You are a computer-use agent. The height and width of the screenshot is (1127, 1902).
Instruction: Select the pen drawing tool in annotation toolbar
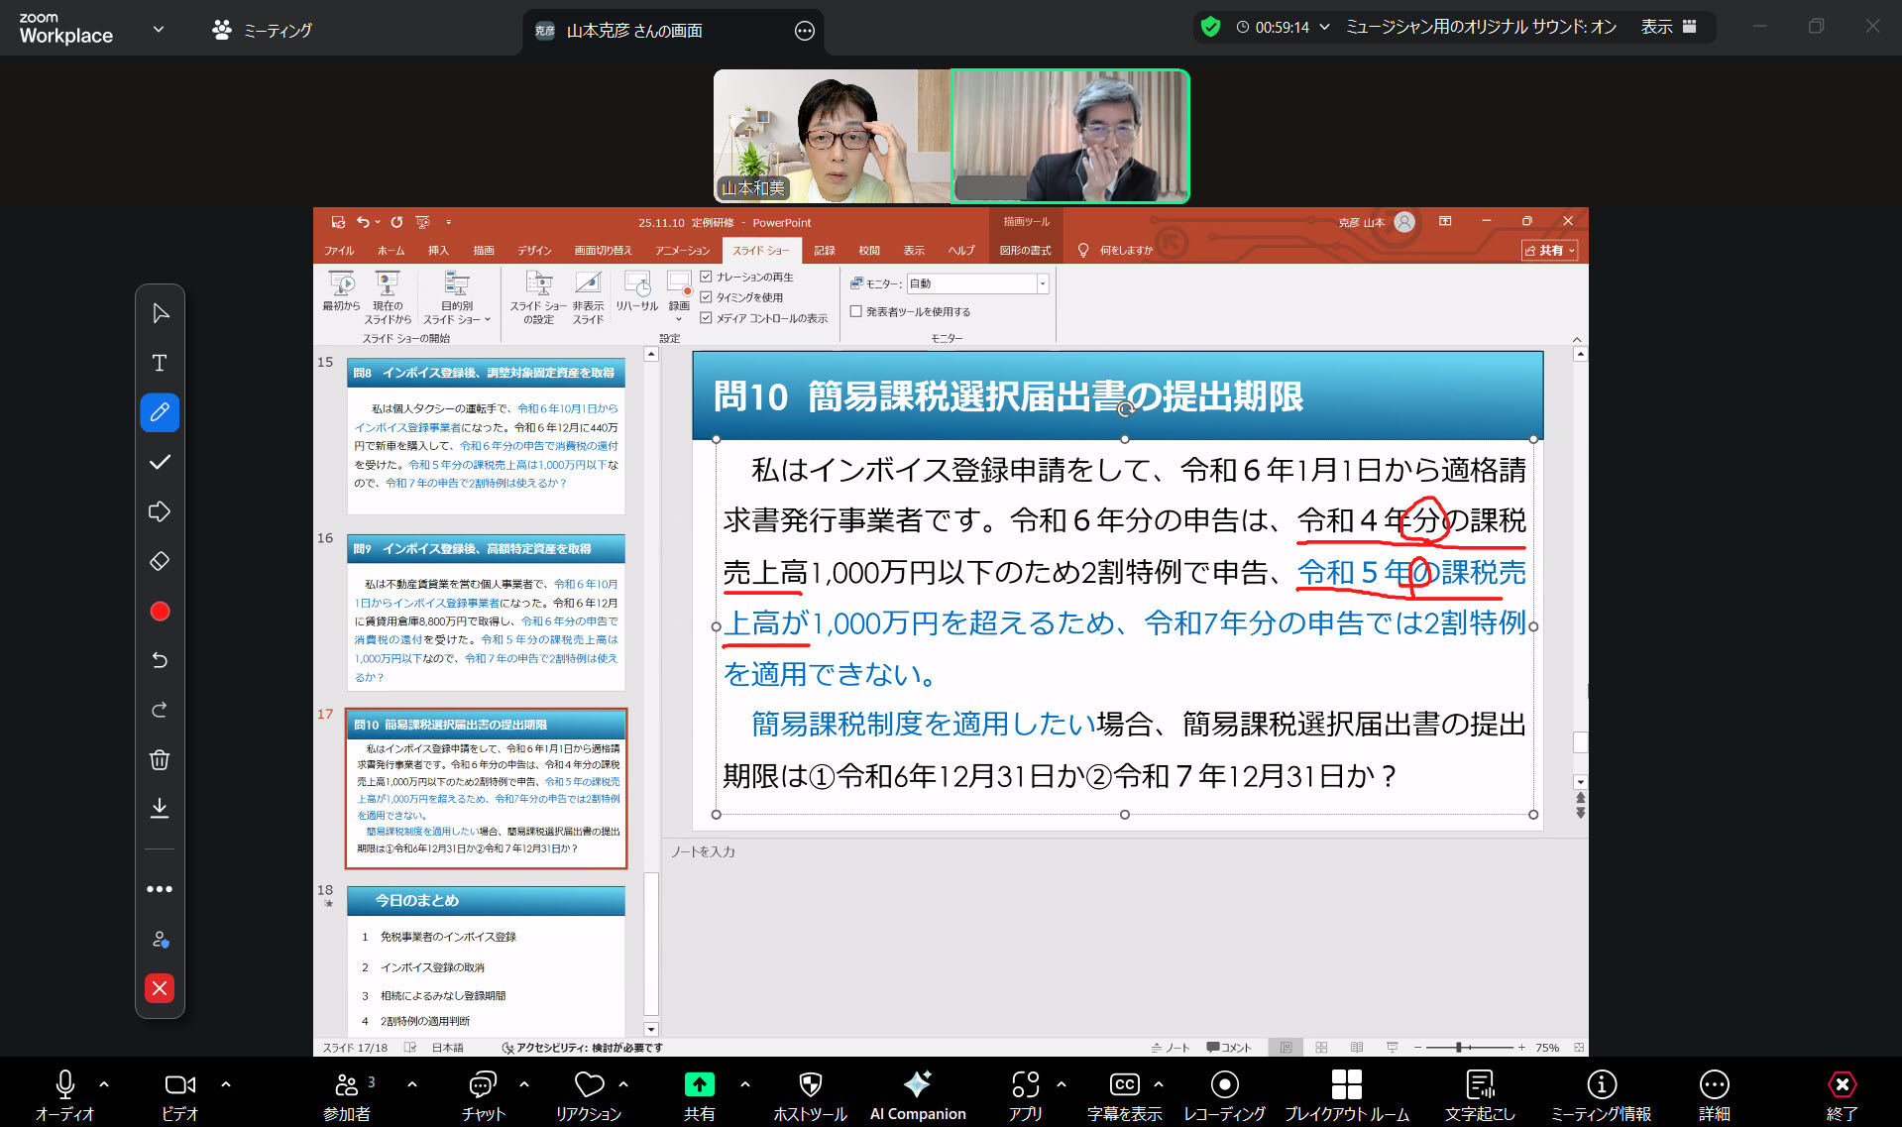(x=160, y=412)
